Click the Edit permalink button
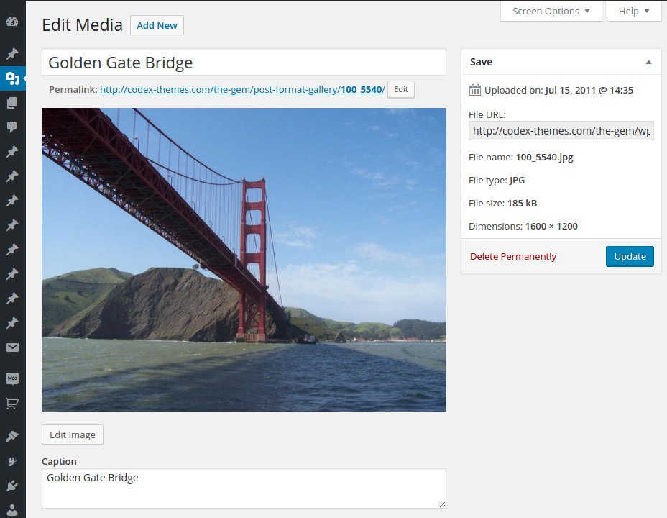Screen dimensions: 667x518 click(400, 90)
